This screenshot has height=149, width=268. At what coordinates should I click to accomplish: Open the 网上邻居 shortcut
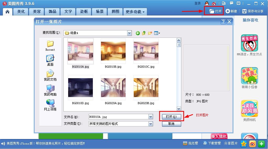[50, 105]
